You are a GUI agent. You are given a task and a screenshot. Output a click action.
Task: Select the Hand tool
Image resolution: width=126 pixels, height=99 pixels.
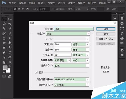4,62
